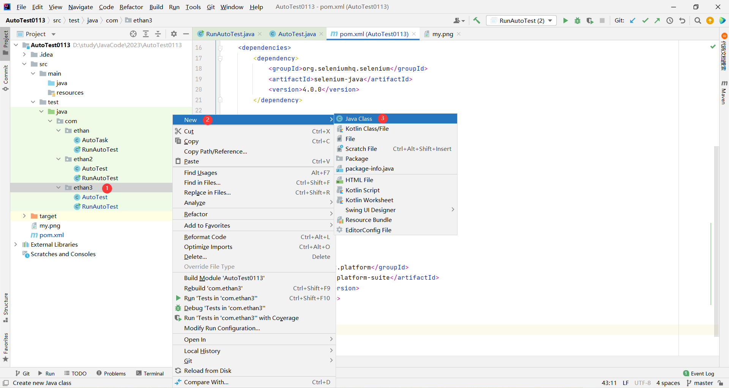Open the Problems tool window

pyautogui.click(x=111, y=374)
